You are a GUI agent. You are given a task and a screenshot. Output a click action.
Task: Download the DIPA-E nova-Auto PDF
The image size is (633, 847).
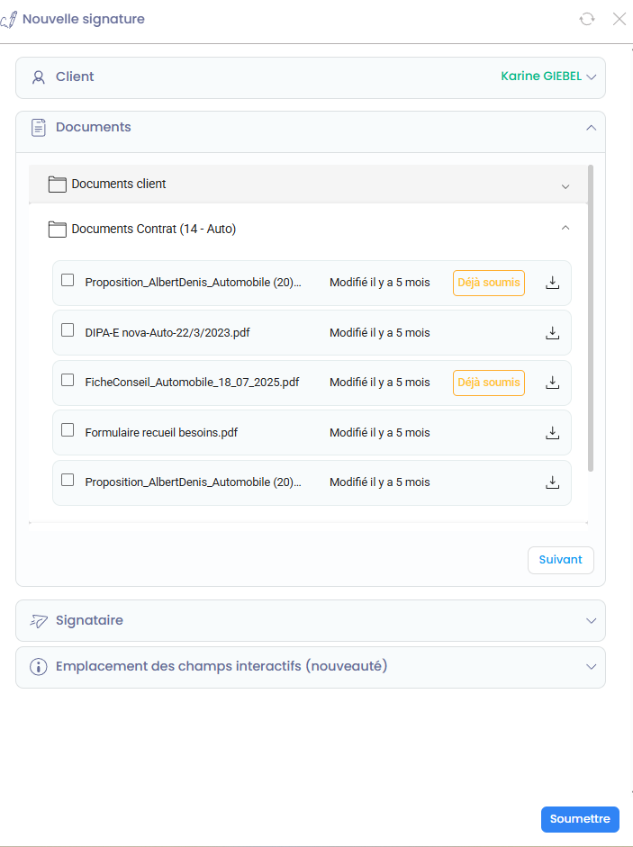(x=553, y=333)
